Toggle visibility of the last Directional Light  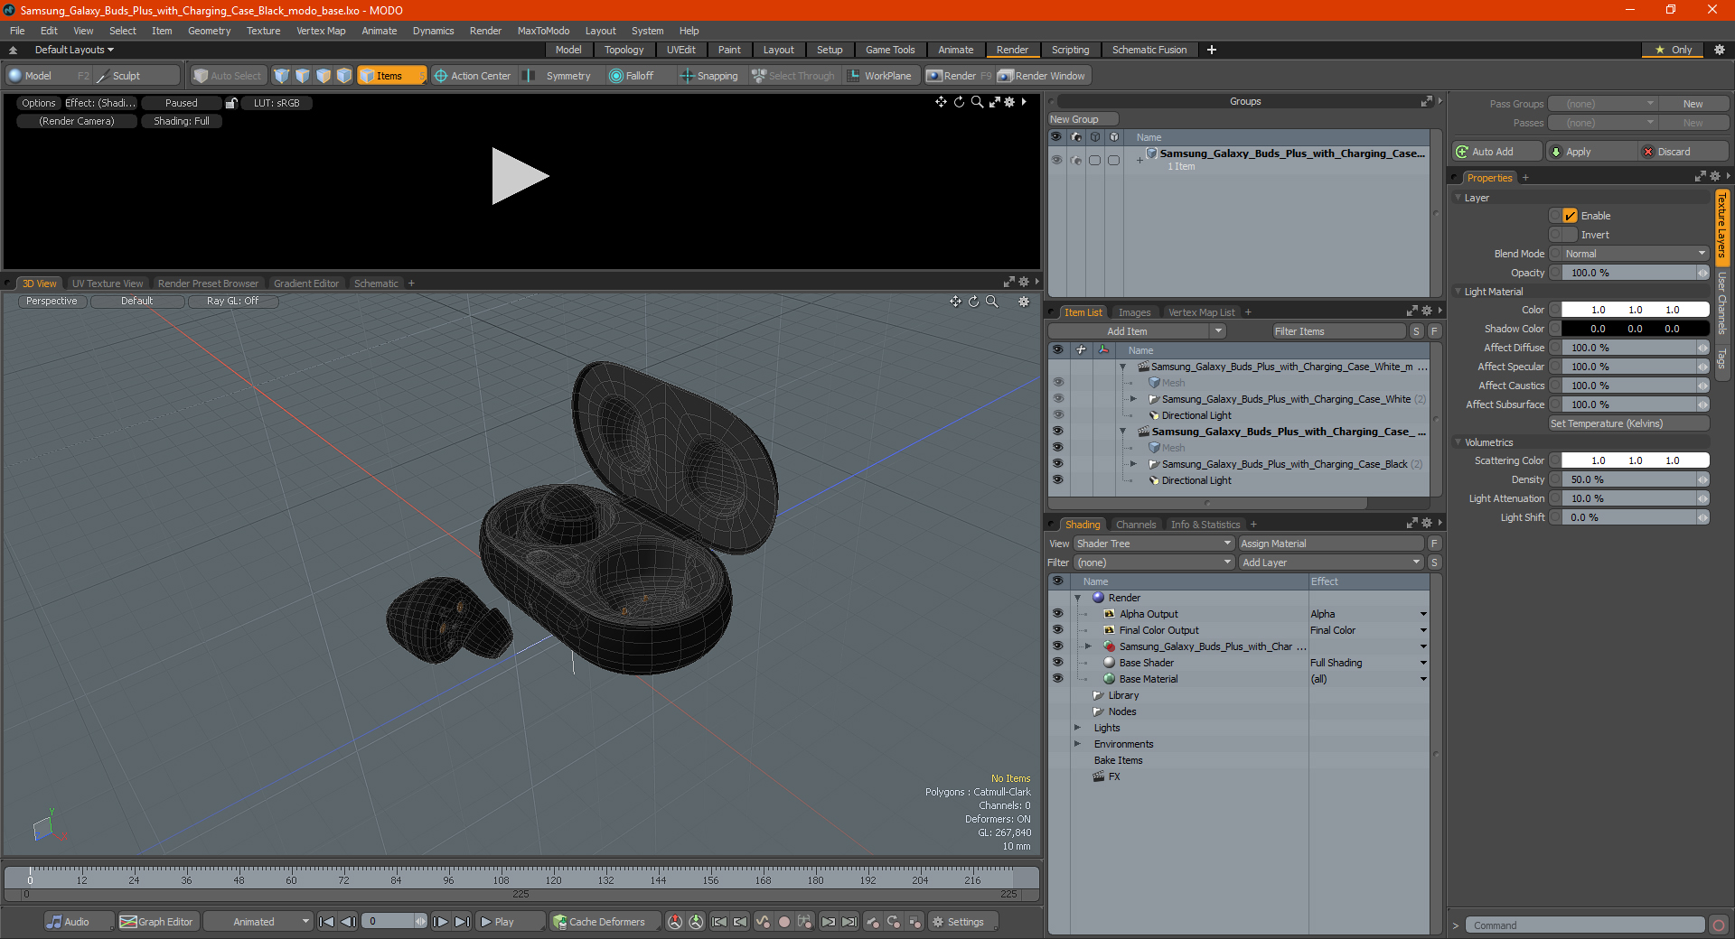click(1057, 480)
